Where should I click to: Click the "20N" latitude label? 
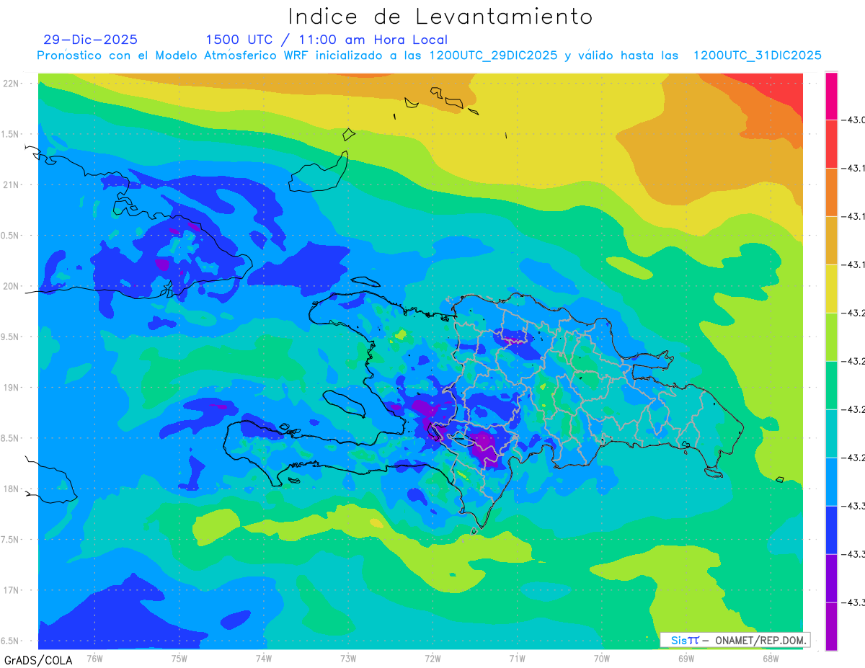click(x=11, y=286)
